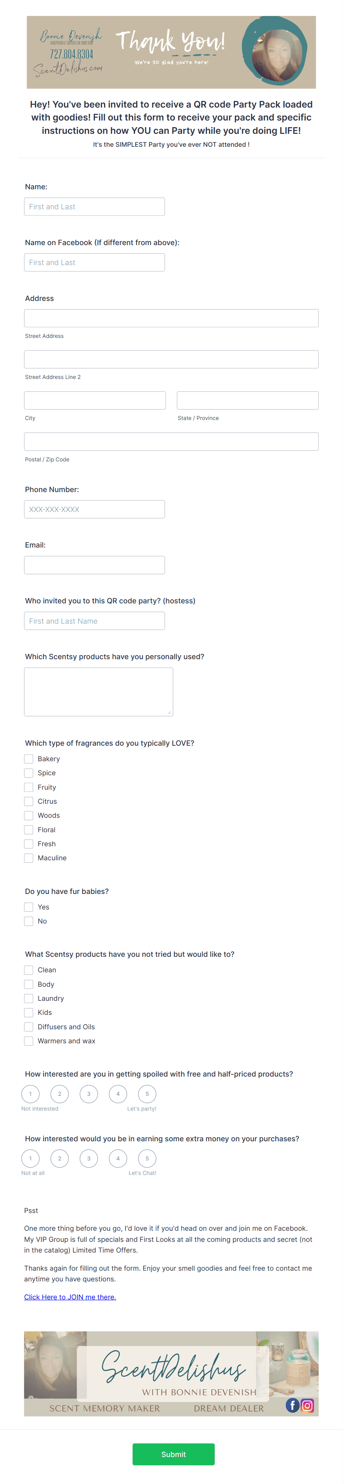Screen dimensions: 343x1484
Task: Select rating 1 Not at all
Action: pyautogui.click(x=31, y=1158)
